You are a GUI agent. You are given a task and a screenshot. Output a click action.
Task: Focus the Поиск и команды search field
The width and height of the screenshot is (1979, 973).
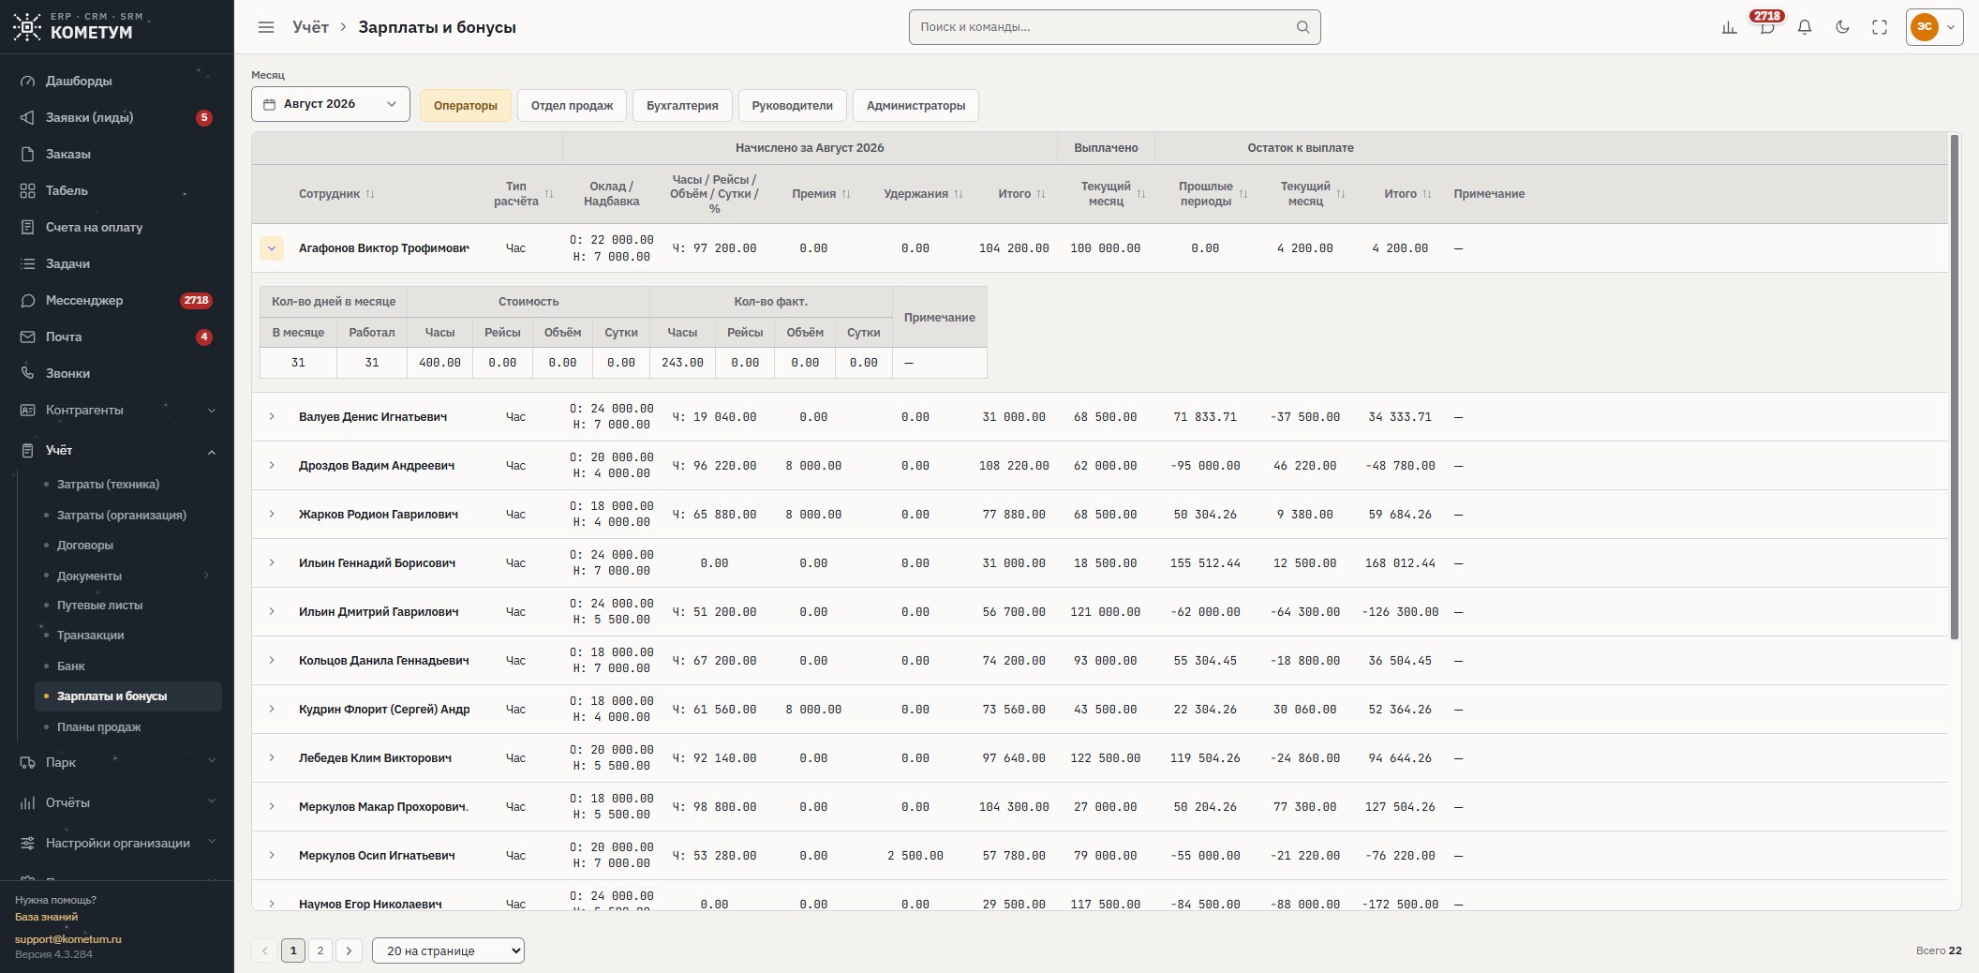point(1114,27)
